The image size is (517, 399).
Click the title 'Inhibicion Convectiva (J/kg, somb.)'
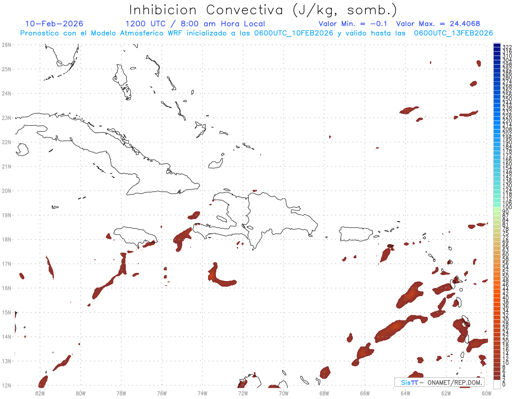[263, 10]
